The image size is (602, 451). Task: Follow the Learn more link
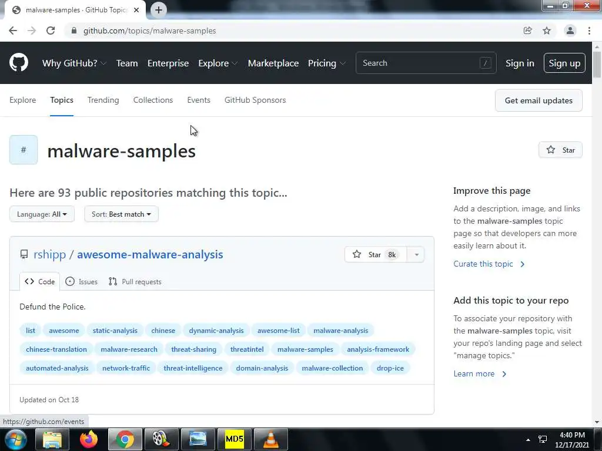[x=480, y=373]
